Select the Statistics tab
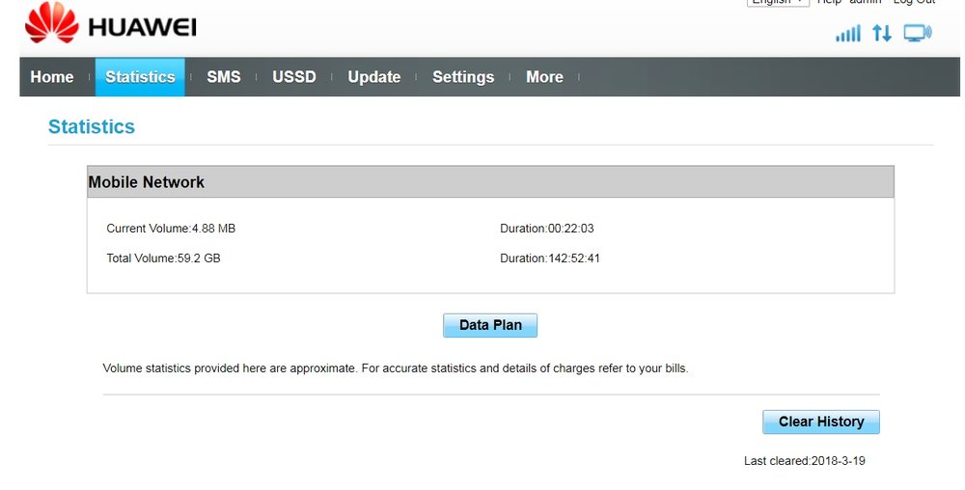 (140, 77)
